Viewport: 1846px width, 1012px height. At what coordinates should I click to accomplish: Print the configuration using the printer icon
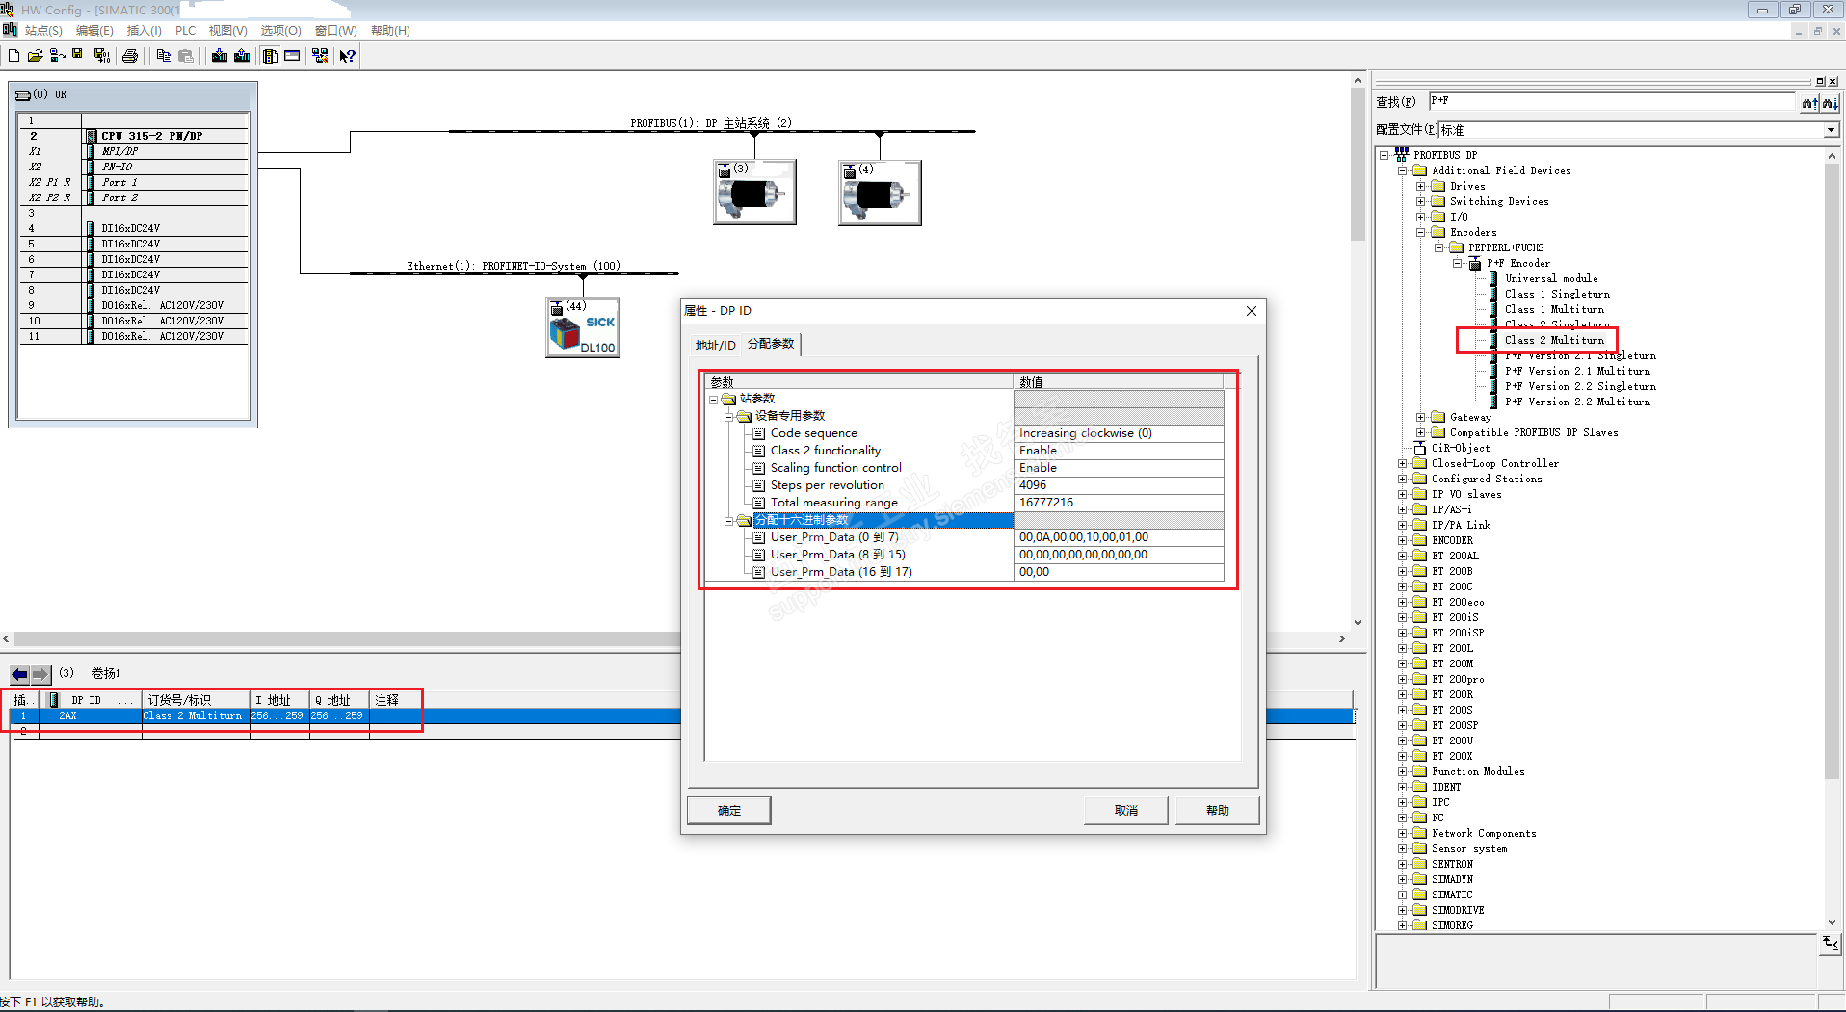coord(130,56)
